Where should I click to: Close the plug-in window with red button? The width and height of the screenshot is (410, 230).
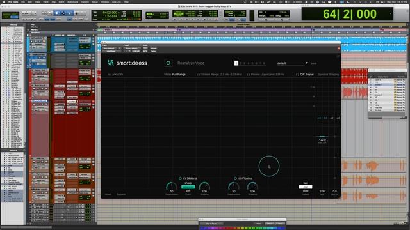tap(339, 49)
